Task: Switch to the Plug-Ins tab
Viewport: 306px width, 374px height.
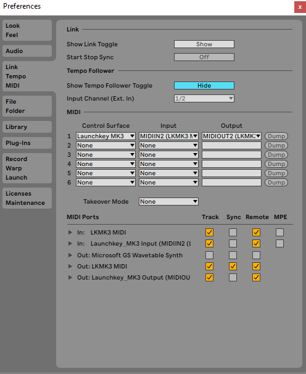Action: click(x=27, y=143)
